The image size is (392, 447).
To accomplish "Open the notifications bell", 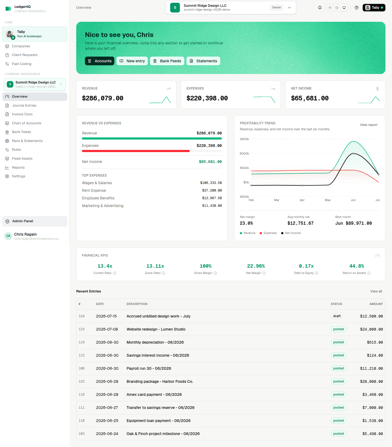I will pos(320,8).
